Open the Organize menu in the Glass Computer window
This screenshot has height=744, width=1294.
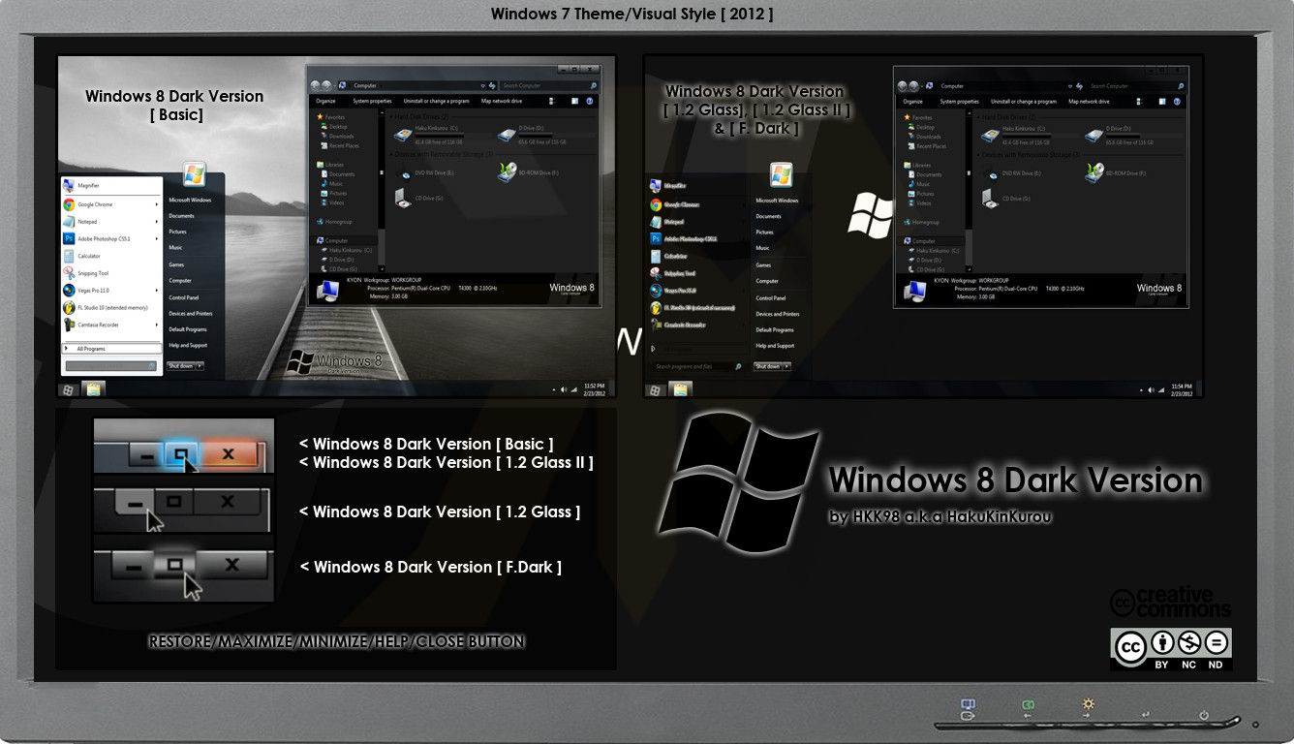coord(912,102)
